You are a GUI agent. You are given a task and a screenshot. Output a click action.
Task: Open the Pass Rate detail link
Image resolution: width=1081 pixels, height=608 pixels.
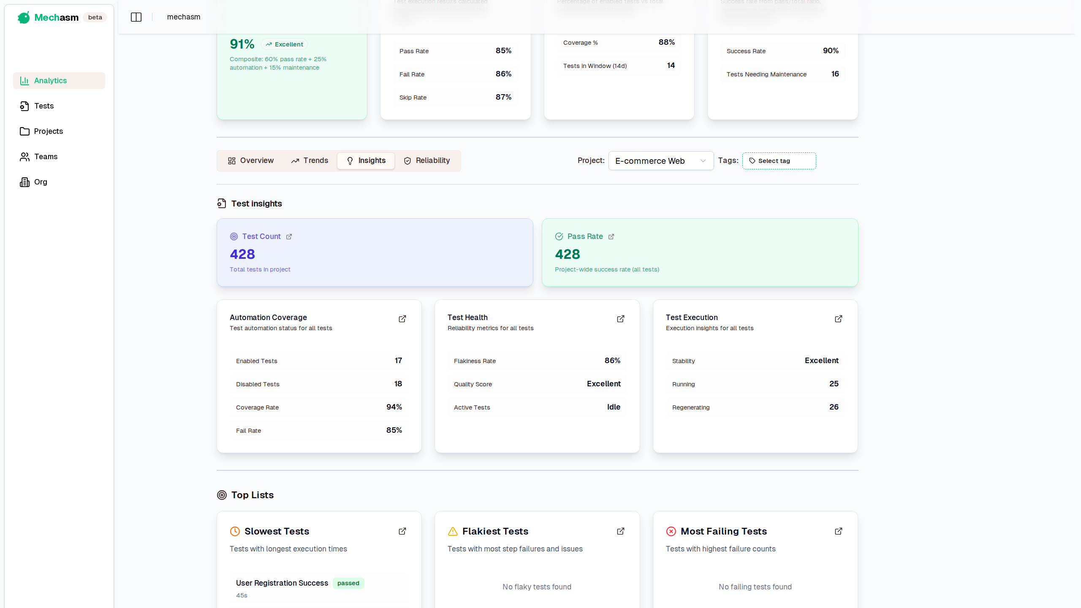[x=611, y=236]
